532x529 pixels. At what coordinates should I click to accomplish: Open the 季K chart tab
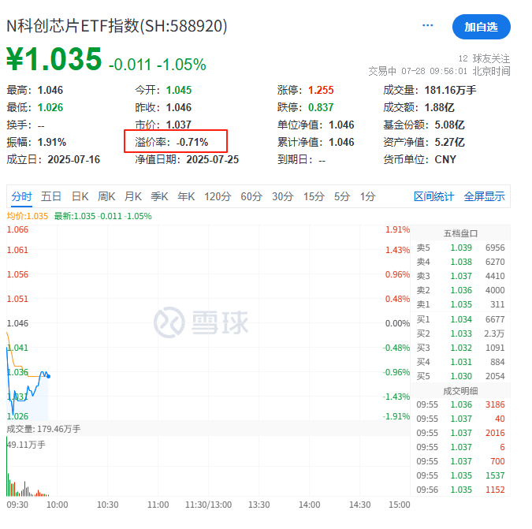click(159, 196)
